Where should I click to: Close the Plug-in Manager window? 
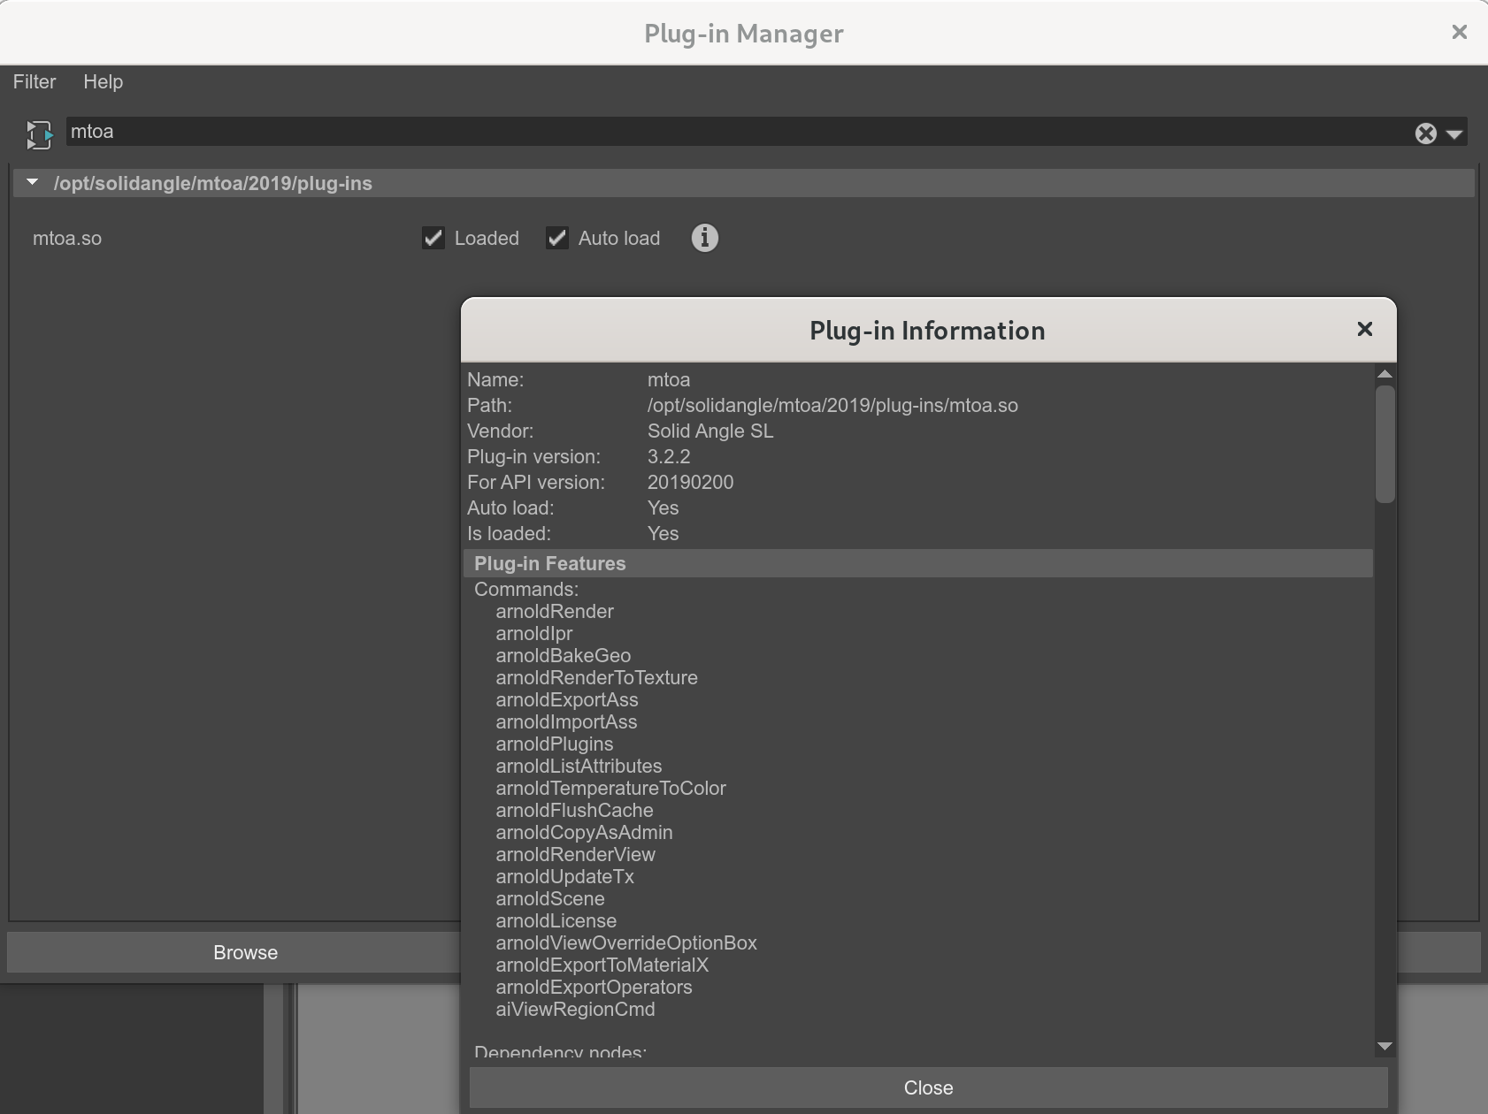(x=1460, y=32)
